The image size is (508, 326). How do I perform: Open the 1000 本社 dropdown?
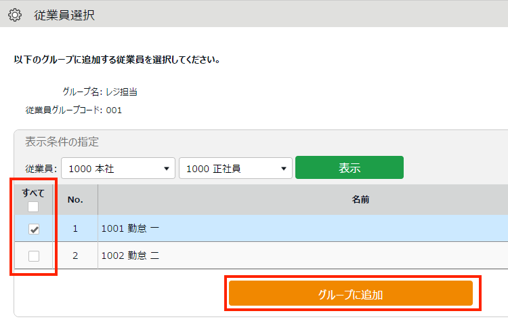coord(119,168)
